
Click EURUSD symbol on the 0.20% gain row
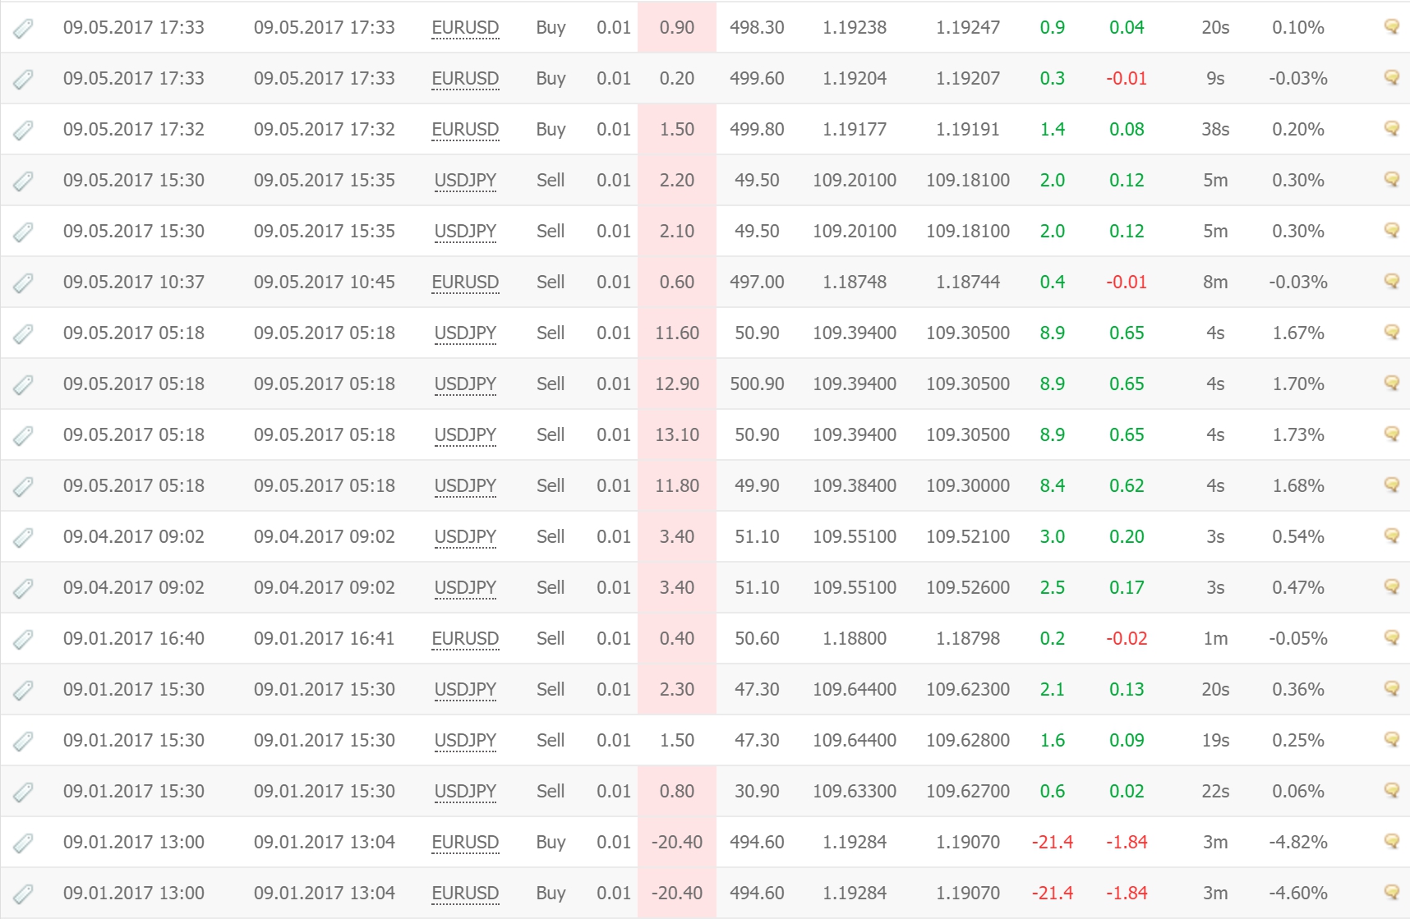point(465,129)
